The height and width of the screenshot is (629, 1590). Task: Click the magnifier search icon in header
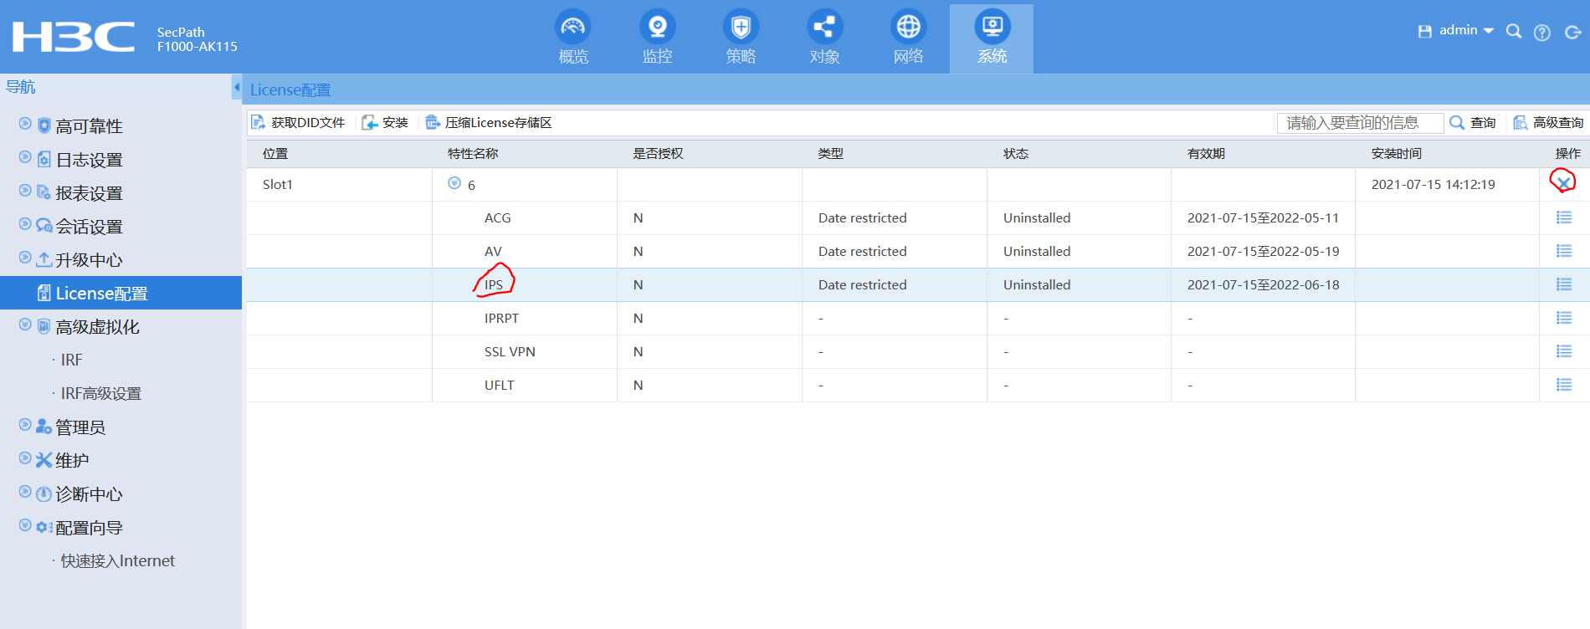click(x=1514, y=32)
